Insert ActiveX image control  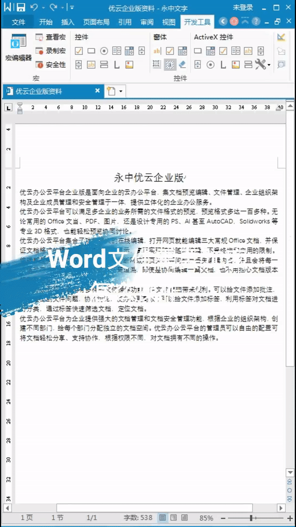[x=236, y=65]
